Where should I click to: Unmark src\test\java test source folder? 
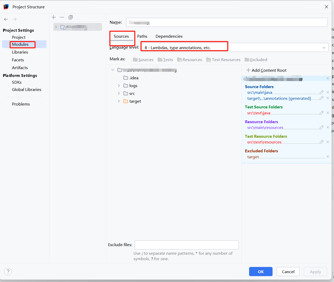click(328, 113)
